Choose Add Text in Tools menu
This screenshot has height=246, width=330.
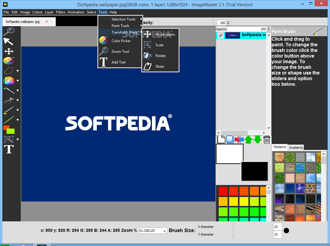click(x=120, y=62)
